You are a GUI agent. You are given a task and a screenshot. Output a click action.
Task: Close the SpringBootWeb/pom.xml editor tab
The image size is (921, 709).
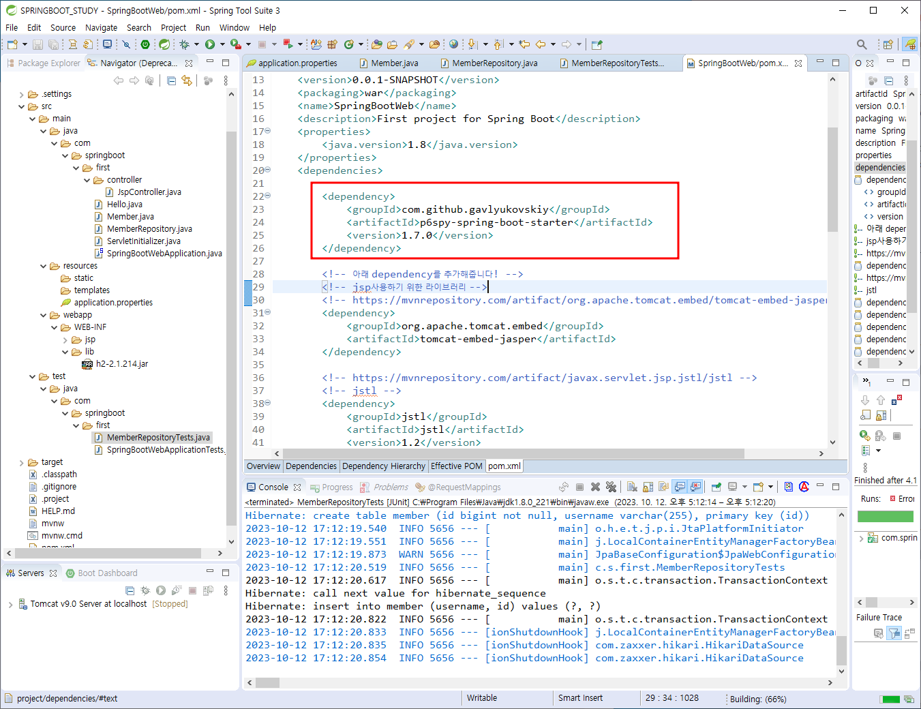click(x=798, y=63)
